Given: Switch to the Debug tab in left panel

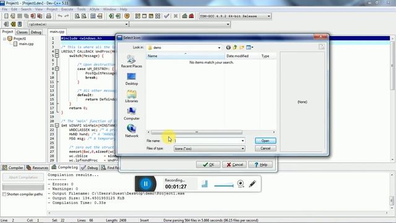Looking at the screenshot, I should pos(36,32).
